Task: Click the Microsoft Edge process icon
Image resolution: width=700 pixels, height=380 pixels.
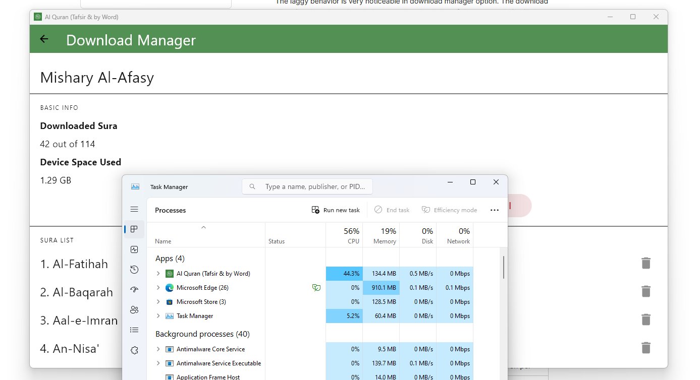Action: (170, 288)
